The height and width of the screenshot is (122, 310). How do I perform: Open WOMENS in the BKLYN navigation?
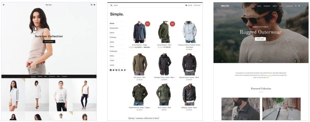point(267,6)
